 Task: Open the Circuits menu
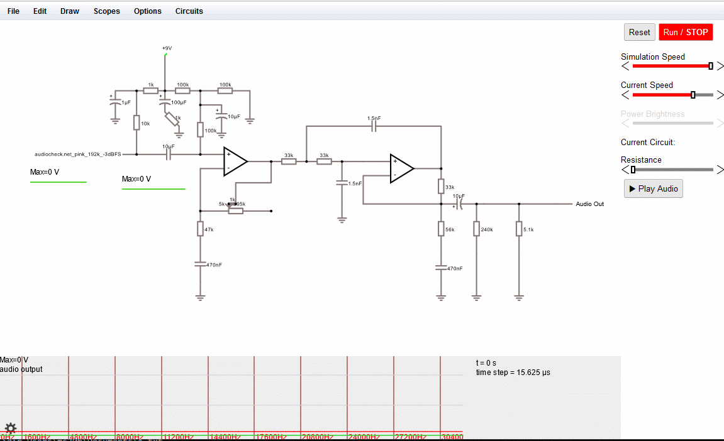coord(189,11)
